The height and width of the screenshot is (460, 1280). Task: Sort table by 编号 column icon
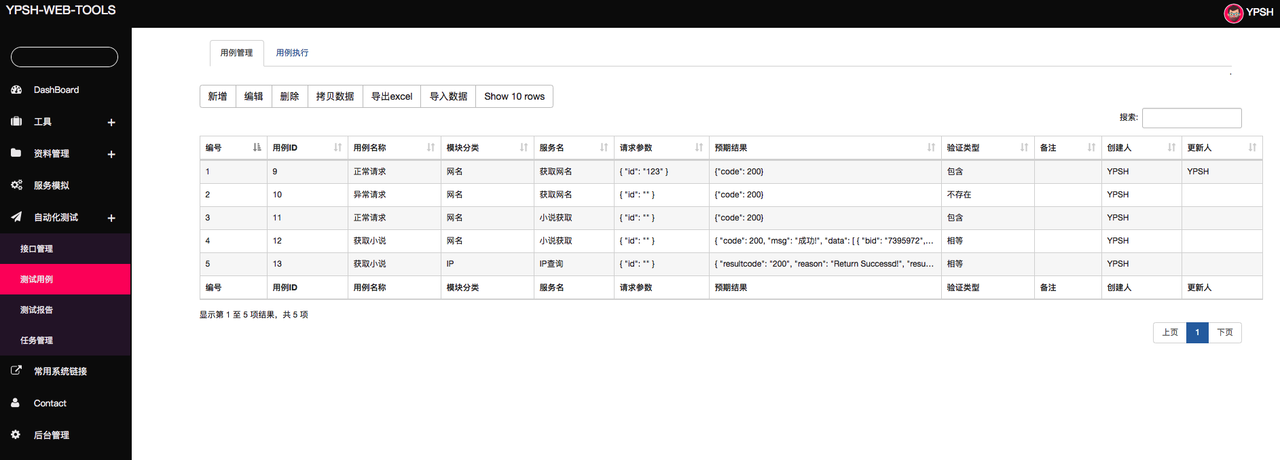(x=257, y=147)
